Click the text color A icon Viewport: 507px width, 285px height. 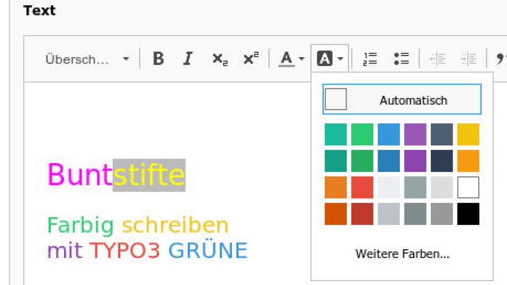pos(286,59)
